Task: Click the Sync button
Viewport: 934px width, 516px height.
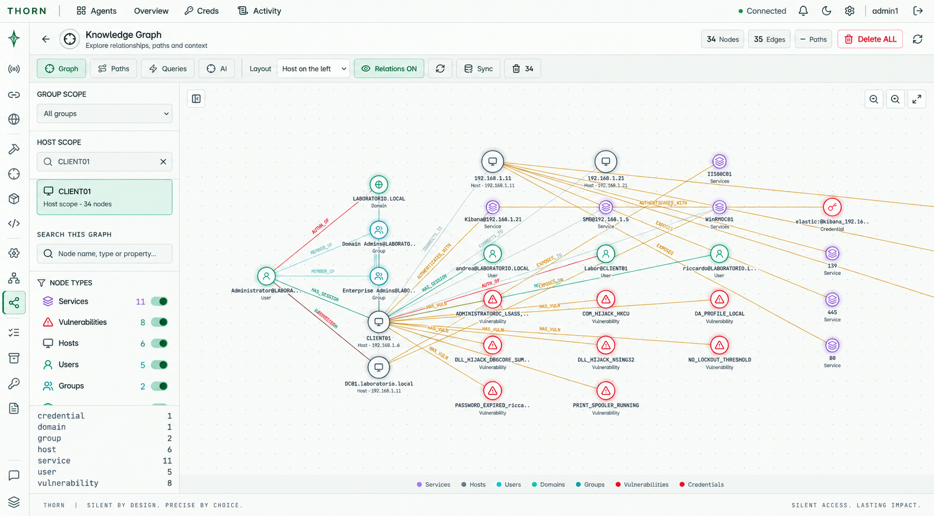Action: 479,69
